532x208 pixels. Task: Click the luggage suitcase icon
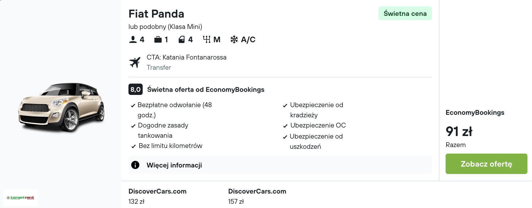(x=158, y=39)
